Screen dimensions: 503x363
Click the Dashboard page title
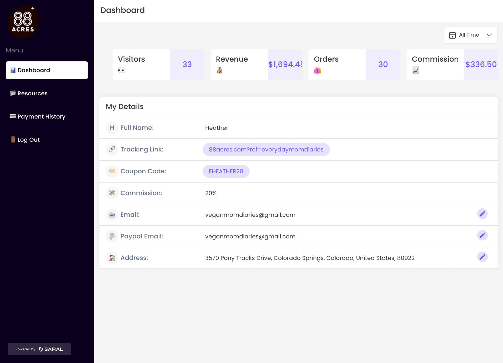coord(123,10)
